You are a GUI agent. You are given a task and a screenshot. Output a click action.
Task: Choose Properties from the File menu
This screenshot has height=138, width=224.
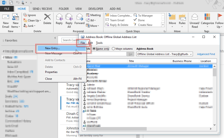tap(62, 72)
